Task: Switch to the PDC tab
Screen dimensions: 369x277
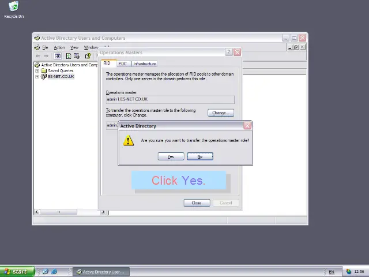Action: [x=123, y=64]
